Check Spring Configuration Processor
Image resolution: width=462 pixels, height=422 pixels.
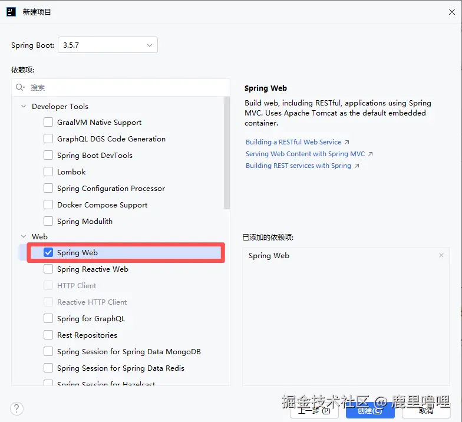(x=48, y=188)
